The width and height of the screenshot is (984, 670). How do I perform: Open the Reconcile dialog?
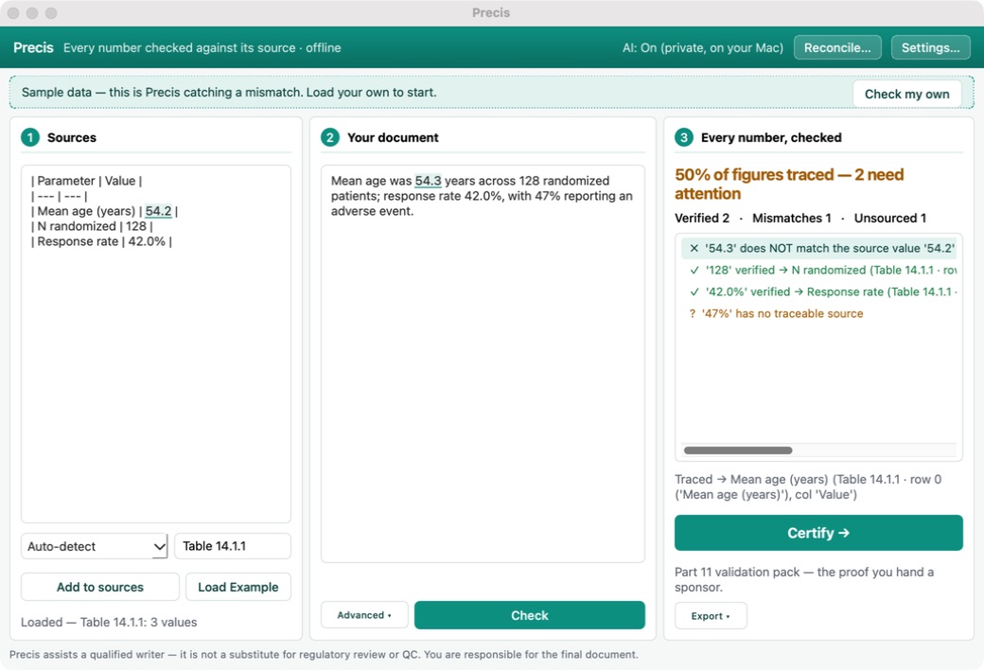pyautogui.click(x=837, y=47)
